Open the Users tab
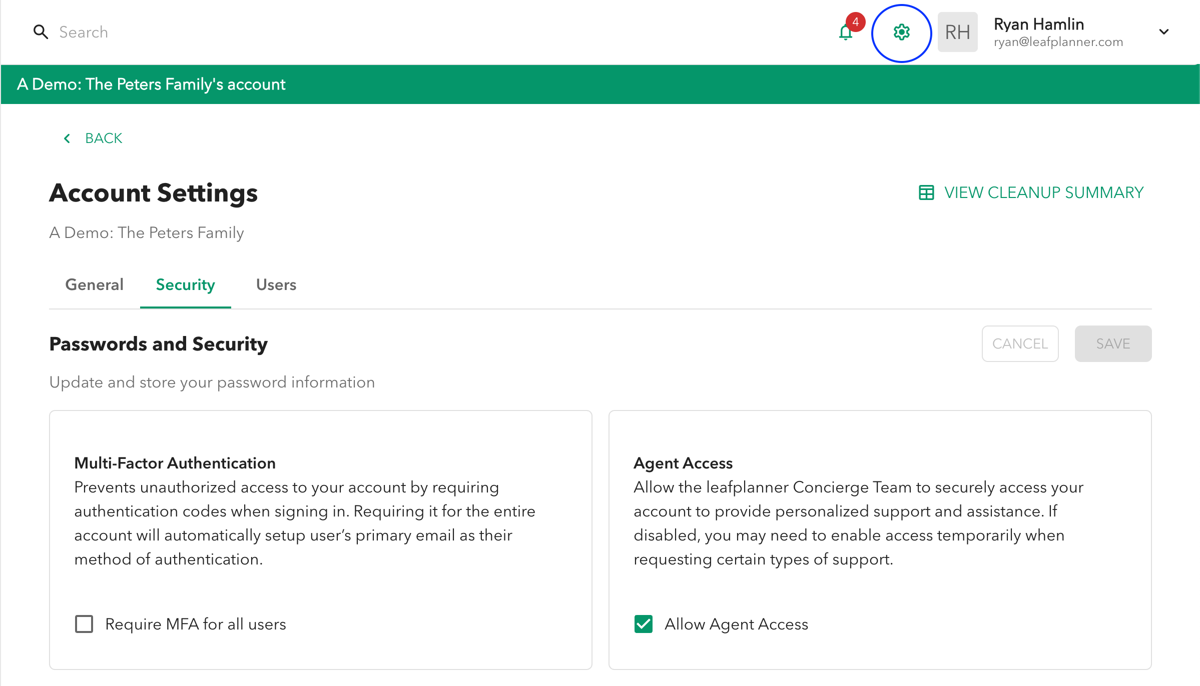The height and width of the screenshot is (686, 1200). 276,284
